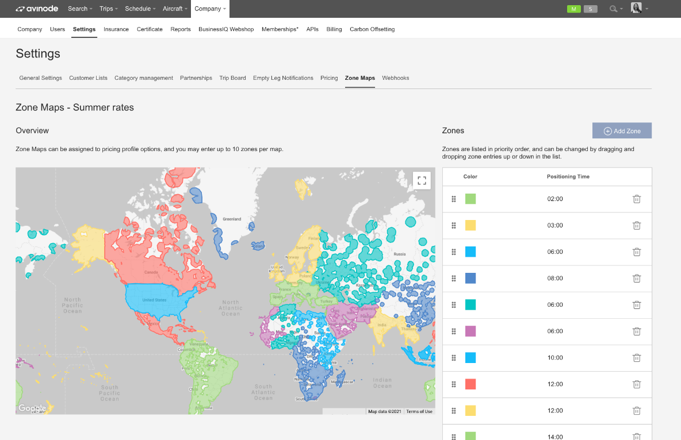This screenshot has width=681, height=440.
Task: Click the dark blue swatch of the 08:00 zone
Action: [470, 278]
